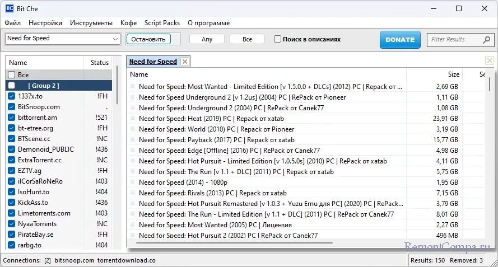The image size is (498, 267).
Task: Click the bullet icon beside Need for Speed: Heat
Action: tap(133, 119)
